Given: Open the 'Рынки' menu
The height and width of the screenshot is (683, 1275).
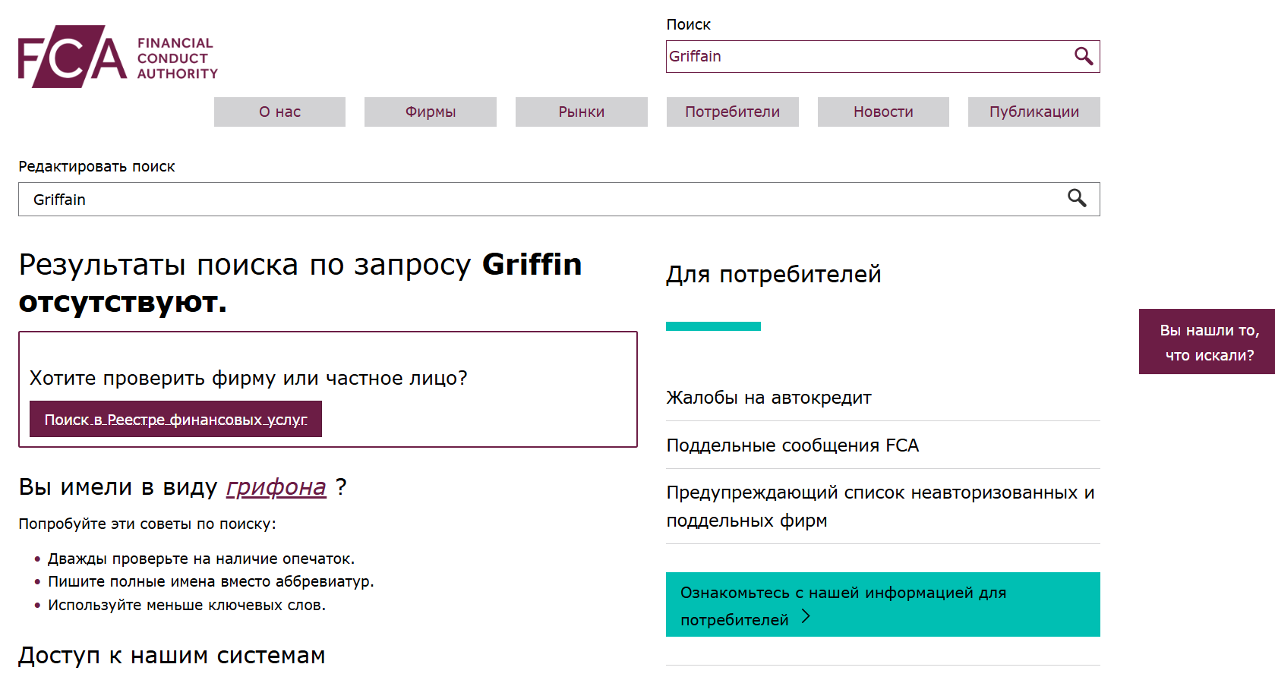Looking at the screenshot, I should pyautogui.click(x=582, y=112).
